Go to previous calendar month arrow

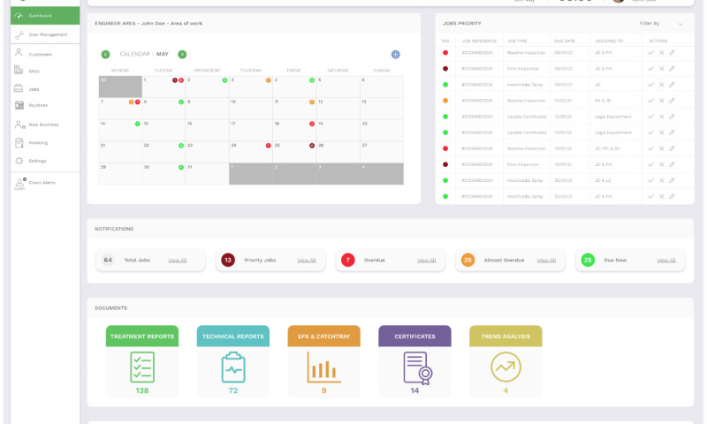click(105, 55)
